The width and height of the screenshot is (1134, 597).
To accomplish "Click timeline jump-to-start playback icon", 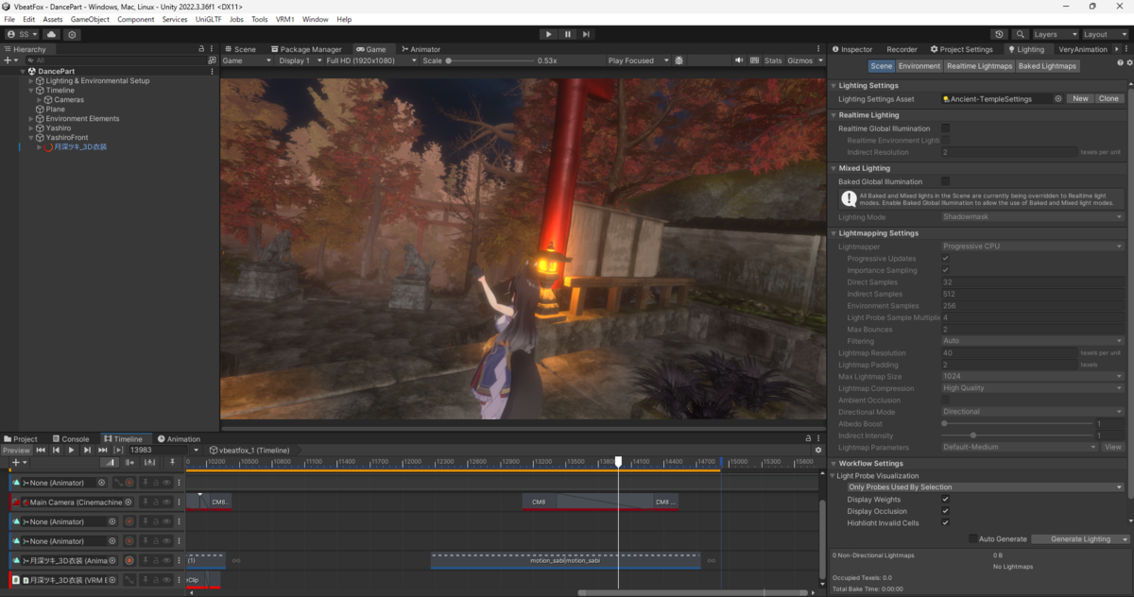I will (x=41, y=450).
